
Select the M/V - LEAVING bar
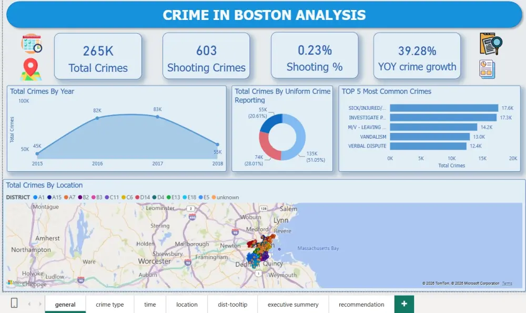[433, 127]
